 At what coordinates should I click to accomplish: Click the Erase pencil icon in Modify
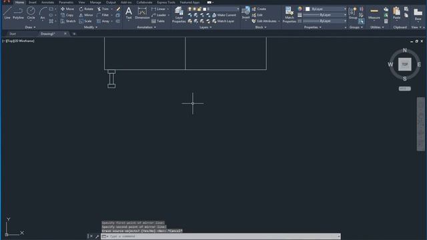point(118,9)
